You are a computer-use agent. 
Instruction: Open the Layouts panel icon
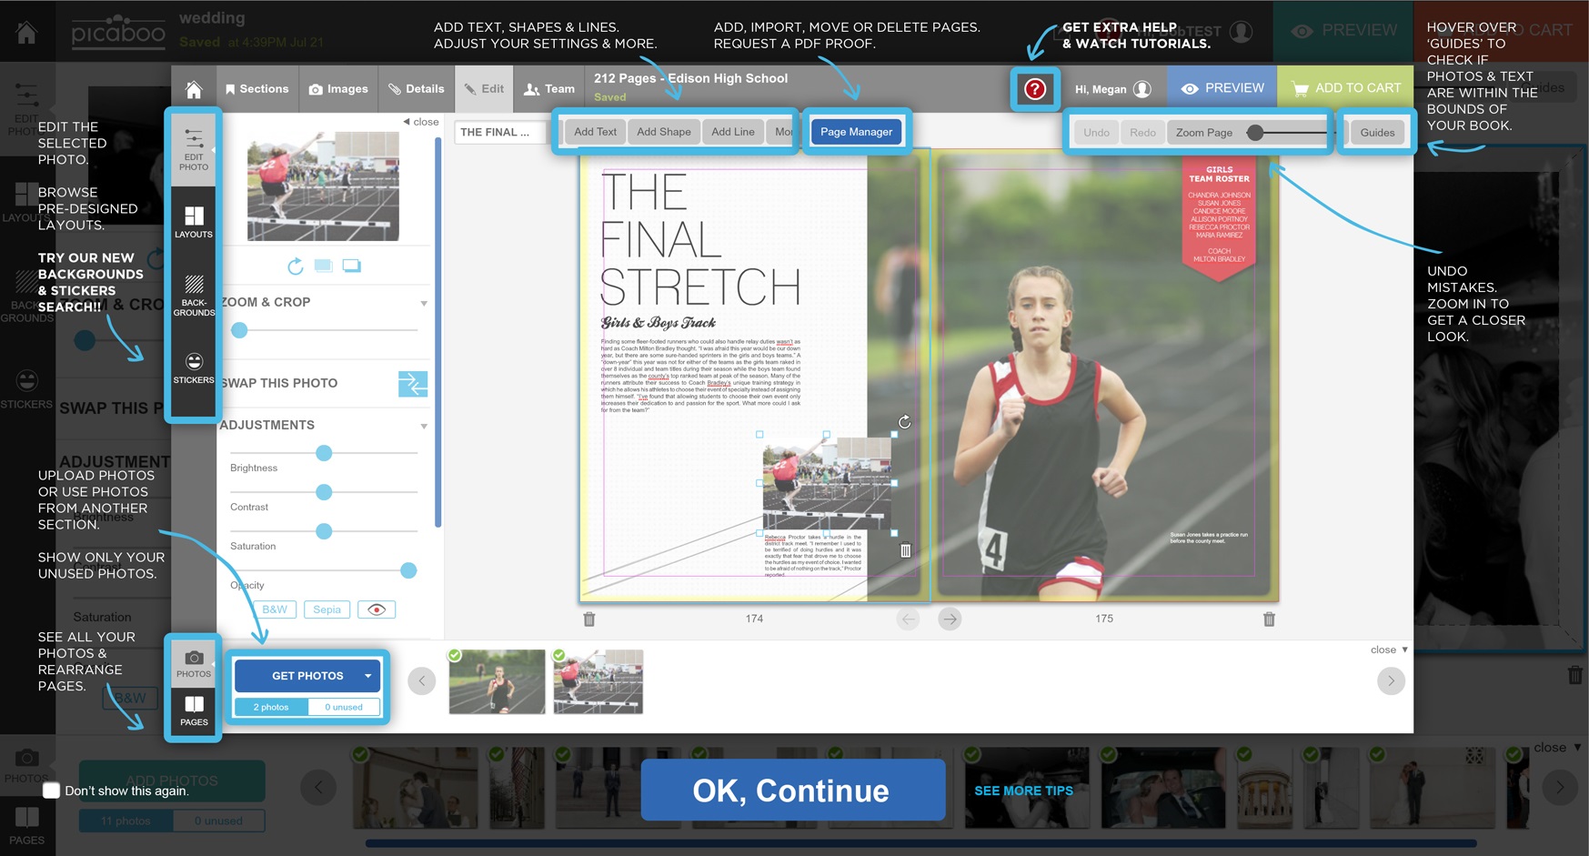(194, 222)
